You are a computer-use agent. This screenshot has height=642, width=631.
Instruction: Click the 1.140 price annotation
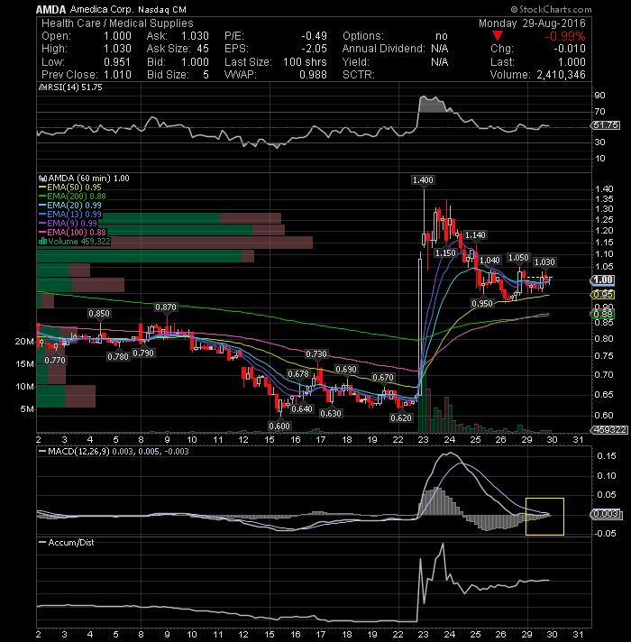pyautogui.click(x=475, y=235)
